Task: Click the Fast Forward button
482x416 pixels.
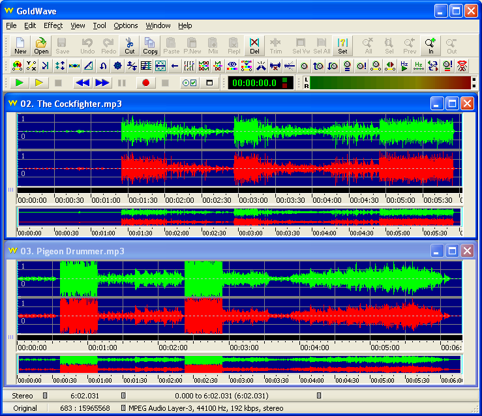Action: (102, 83)
